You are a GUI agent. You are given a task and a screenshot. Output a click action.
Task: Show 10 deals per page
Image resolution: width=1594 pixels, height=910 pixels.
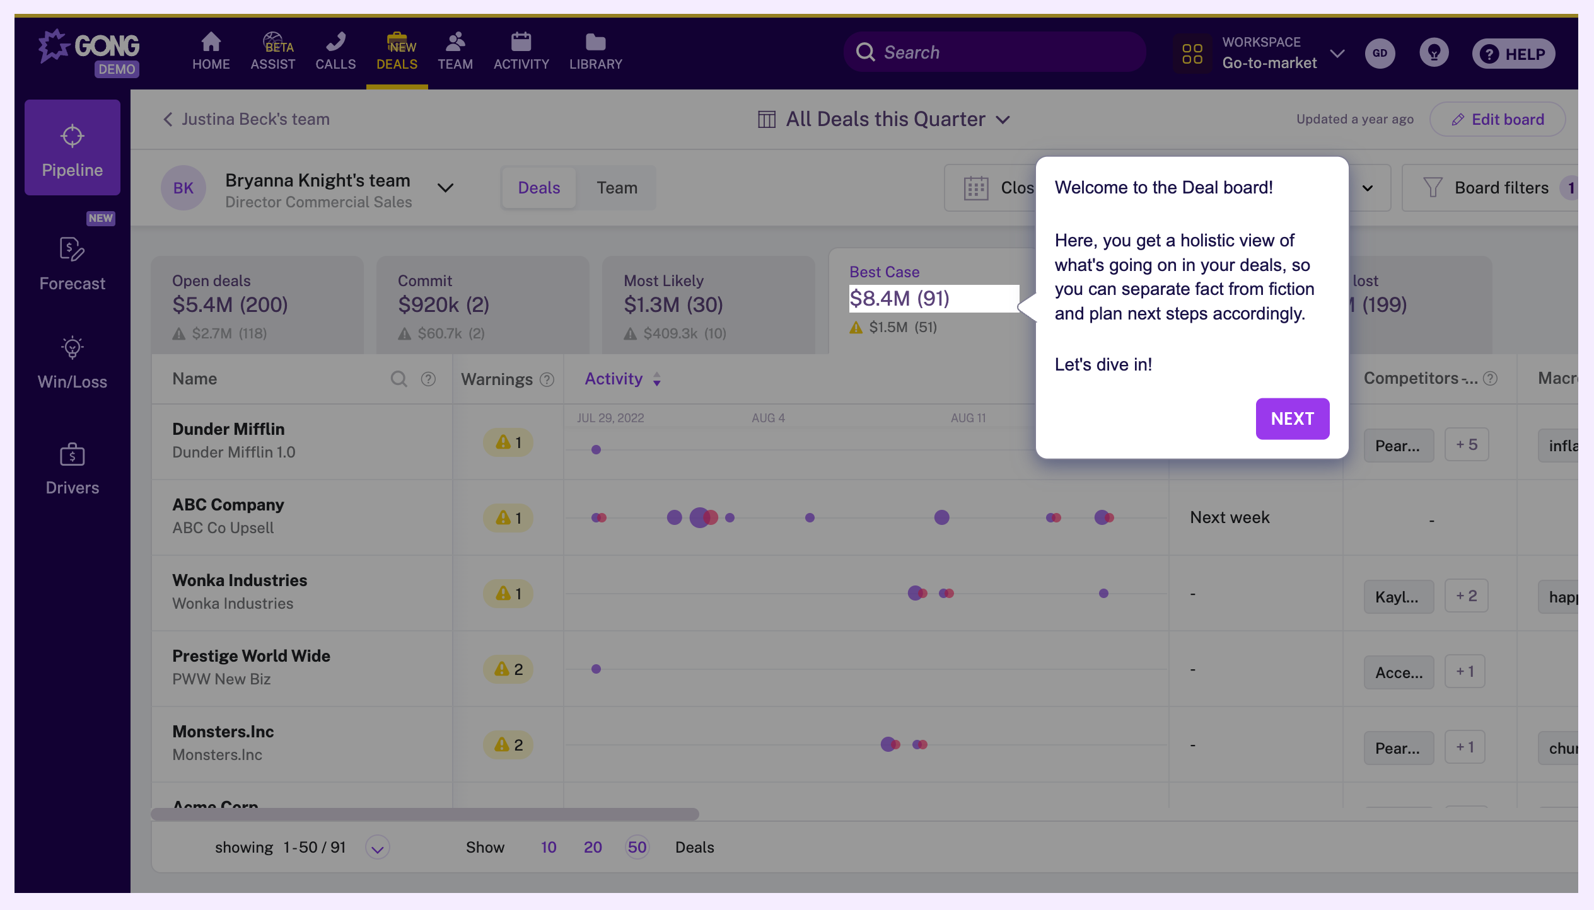tap(549, 848)
